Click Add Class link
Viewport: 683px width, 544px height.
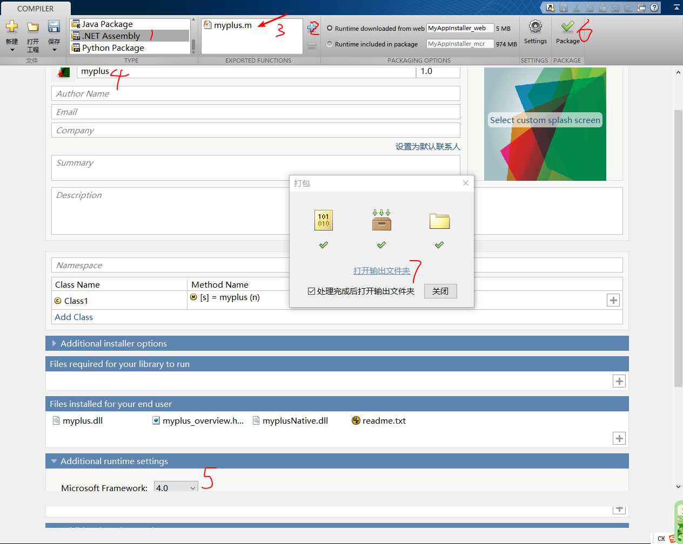(x=74, y=317)
